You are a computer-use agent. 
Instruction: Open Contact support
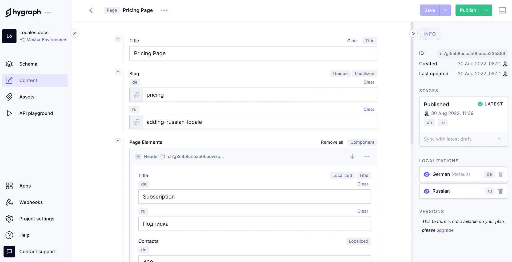35,252
